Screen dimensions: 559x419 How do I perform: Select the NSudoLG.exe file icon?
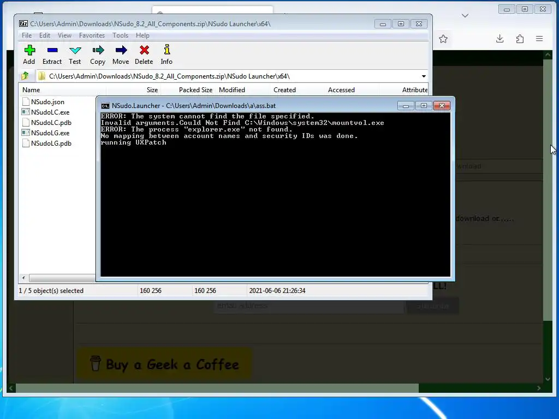point(26,133)
